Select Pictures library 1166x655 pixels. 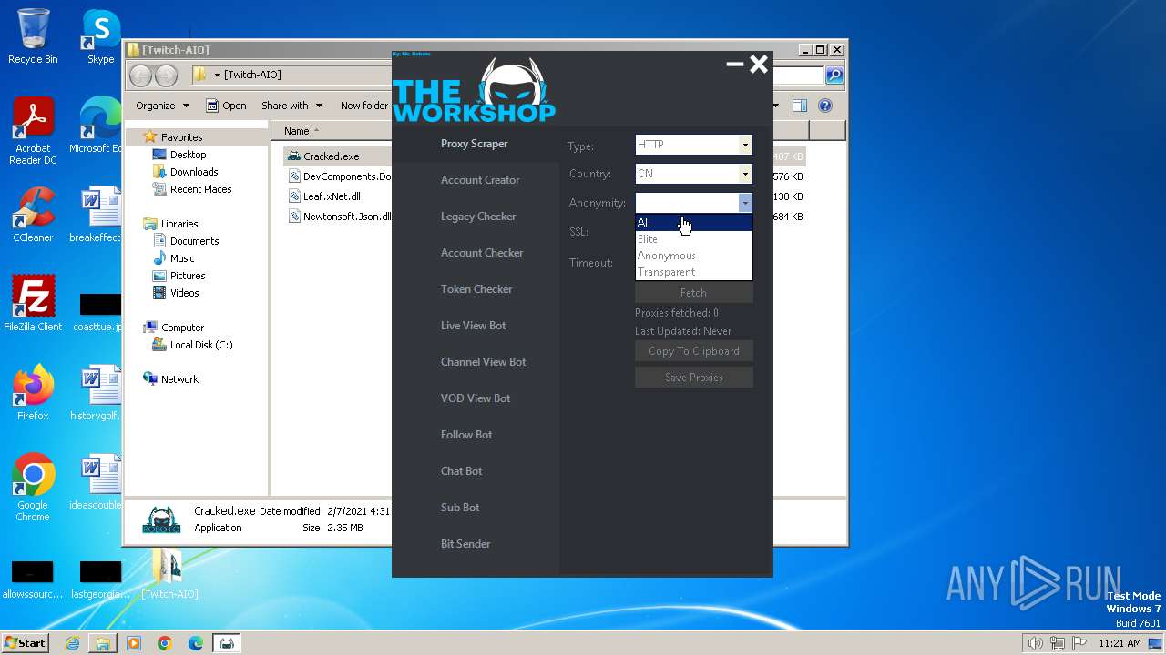pyautogui.click(x=188, y=276)
